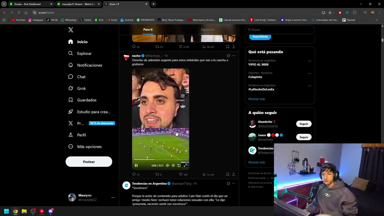
Task: Bookmark nacho's post
Action: [x=228, y=174]
